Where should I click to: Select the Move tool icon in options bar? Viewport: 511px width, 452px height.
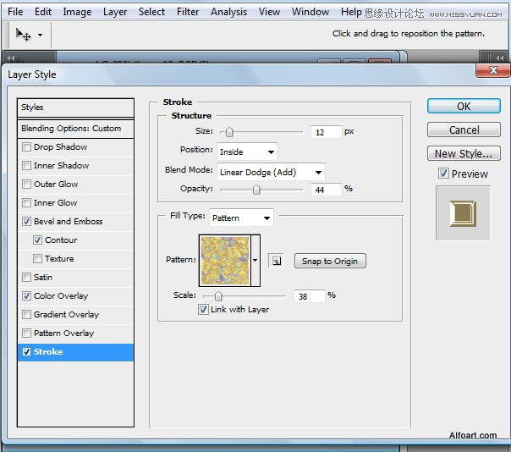(23, 35)
